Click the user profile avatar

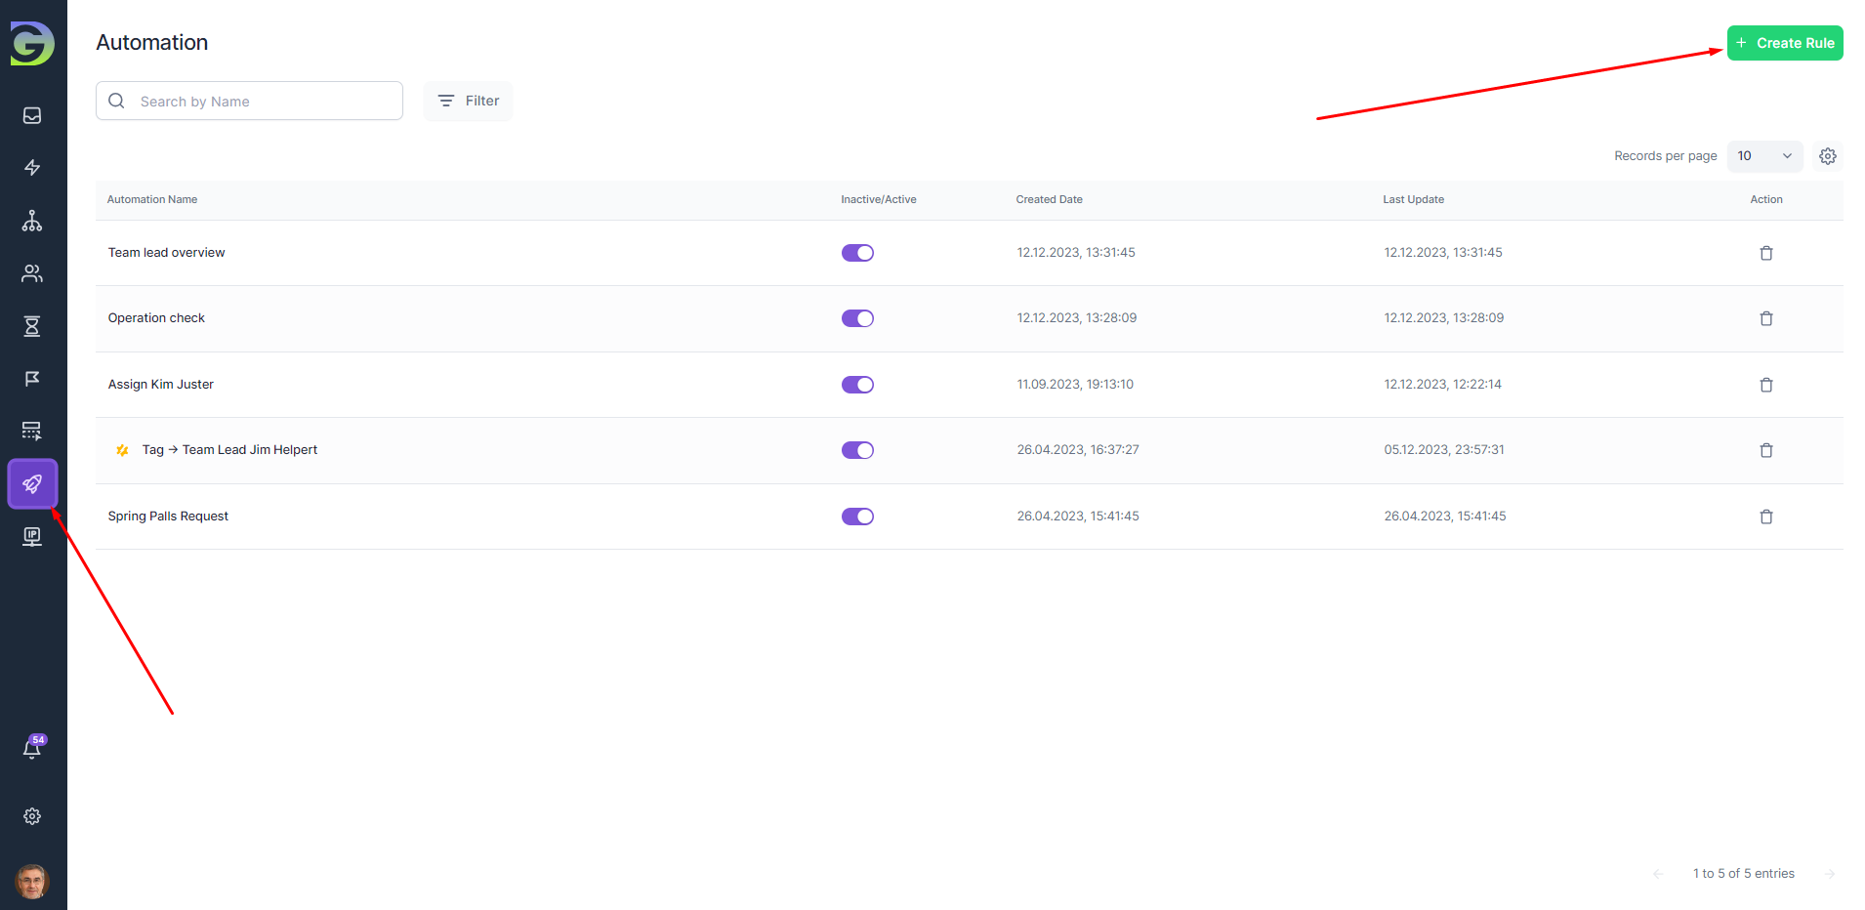coord(32,882)
